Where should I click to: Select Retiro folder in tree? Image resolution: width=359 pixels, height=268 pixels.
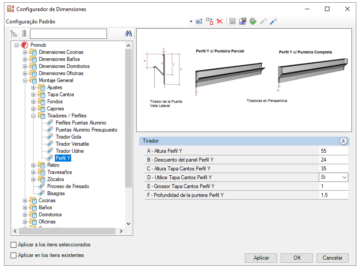click(53, 165)
